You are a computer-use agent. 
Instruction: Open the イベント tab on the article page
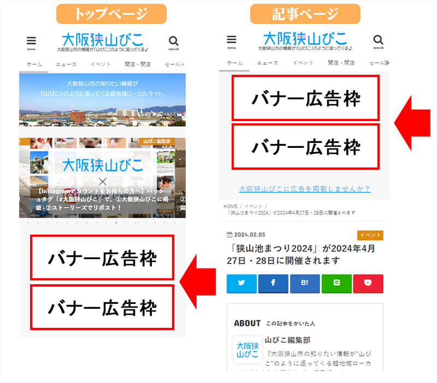pyautogui.click(x=303, y=63)
